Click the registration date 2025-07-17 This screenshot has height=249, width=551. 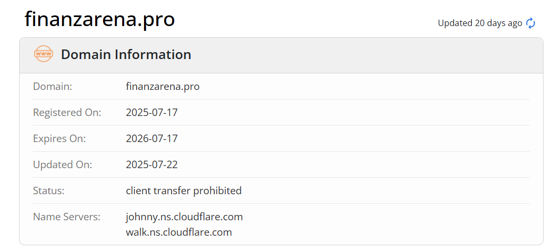point(151,112)
